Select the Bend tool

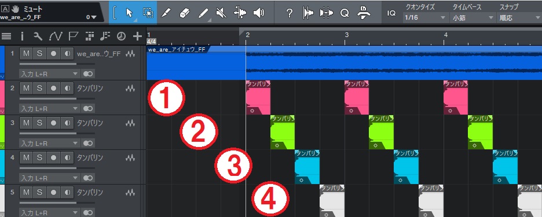pos(240,13)
